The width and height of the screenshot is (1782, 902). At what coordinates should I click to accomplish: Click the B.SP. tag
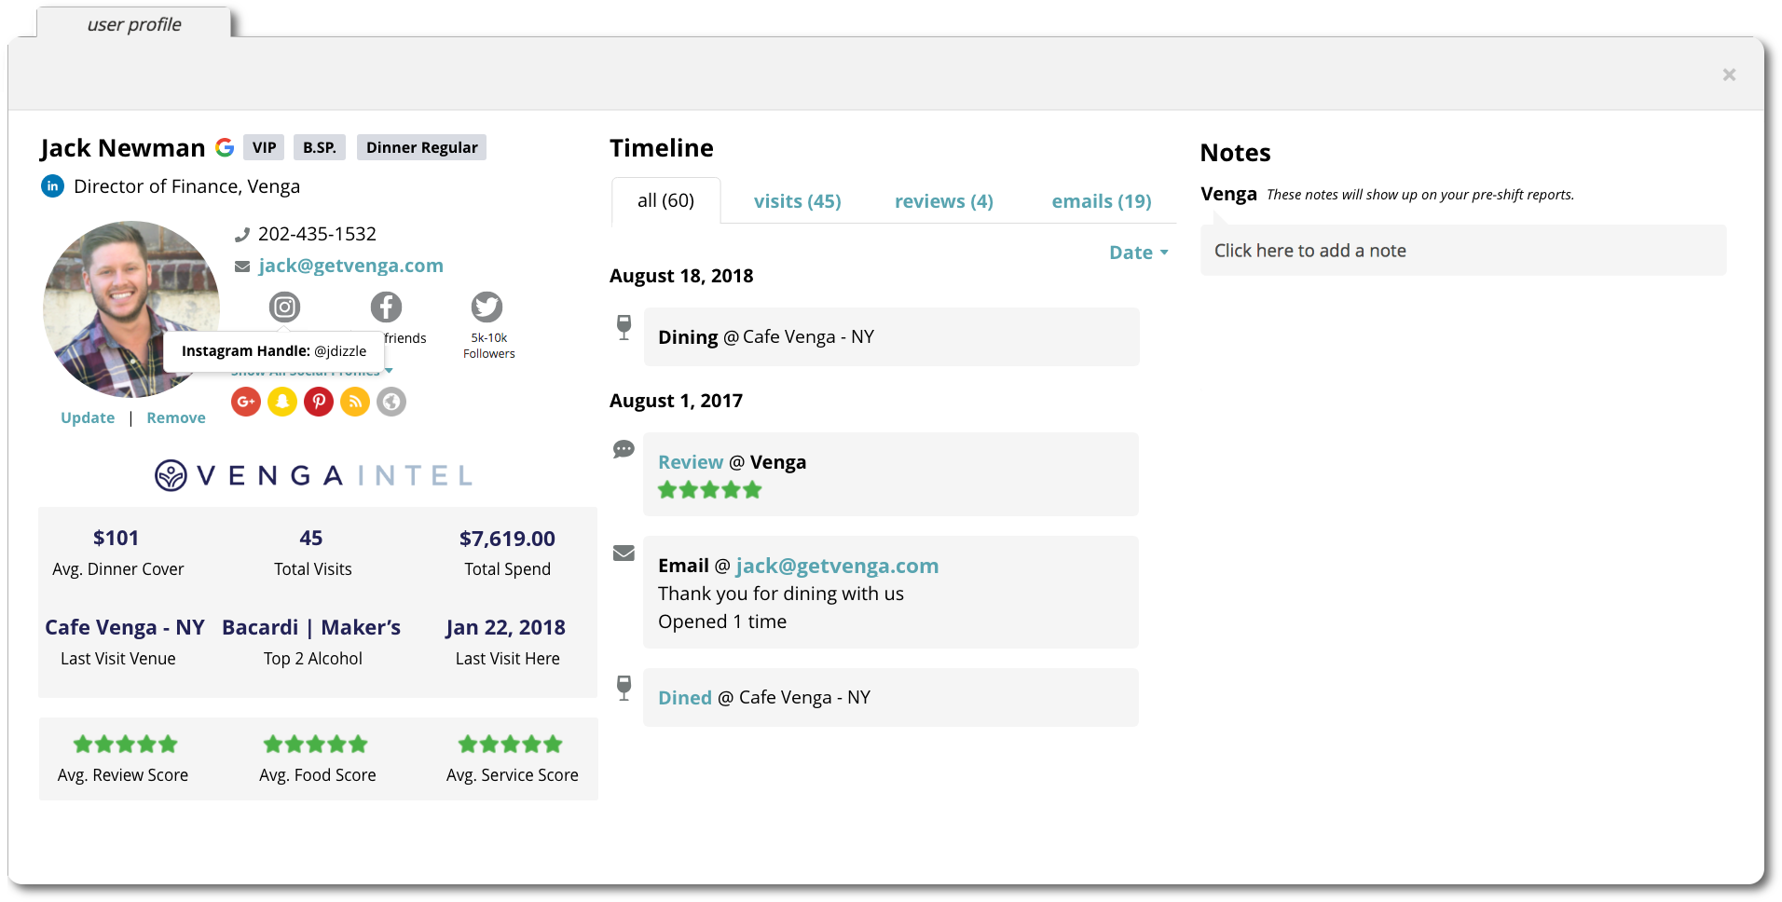(320, 147)
